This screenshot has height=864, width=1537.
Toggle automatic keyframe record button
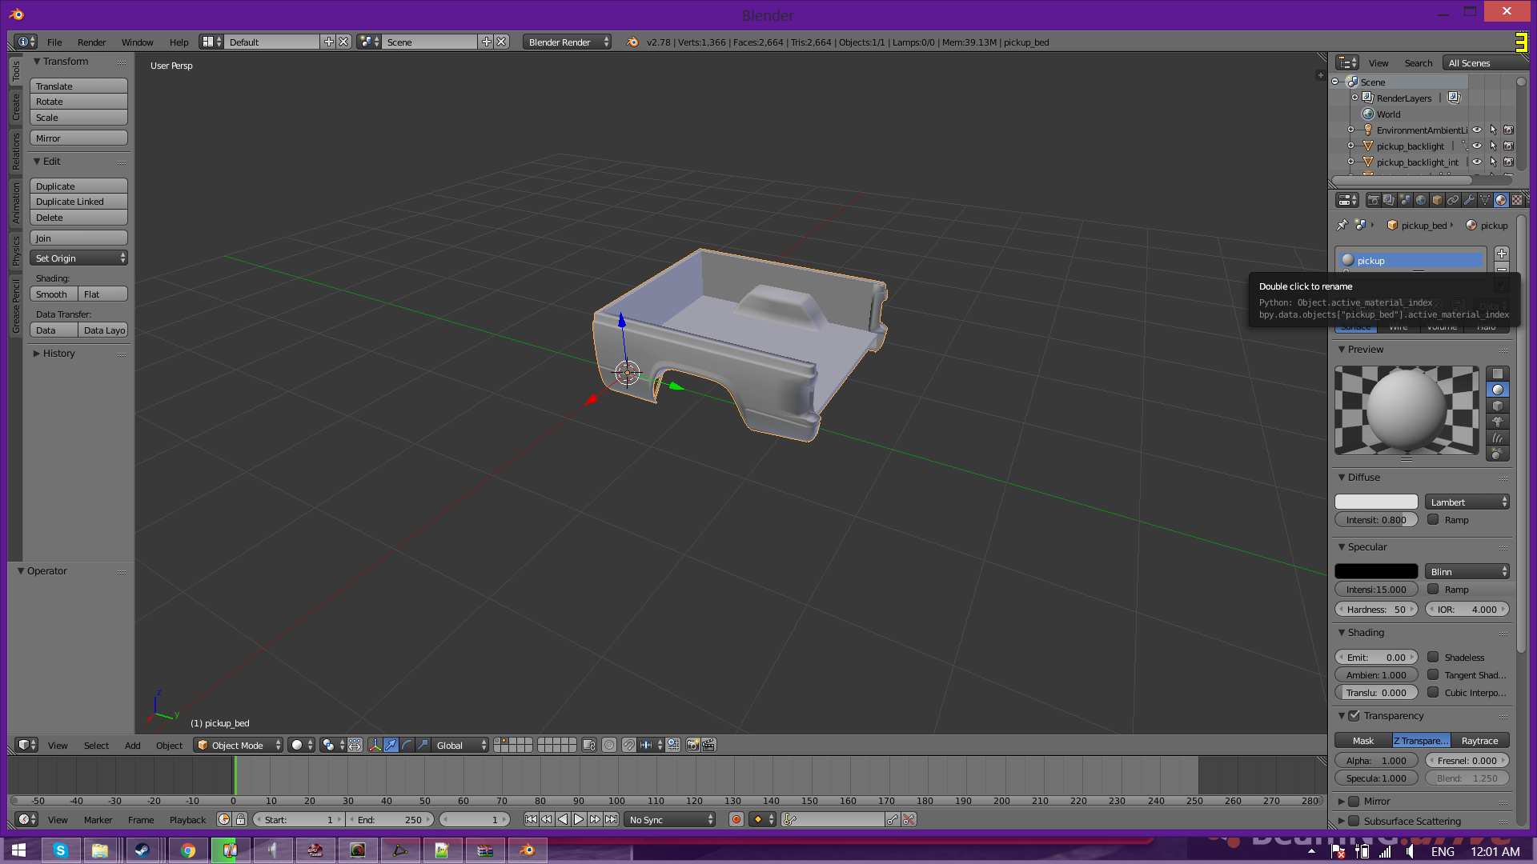tap(736, 819)
